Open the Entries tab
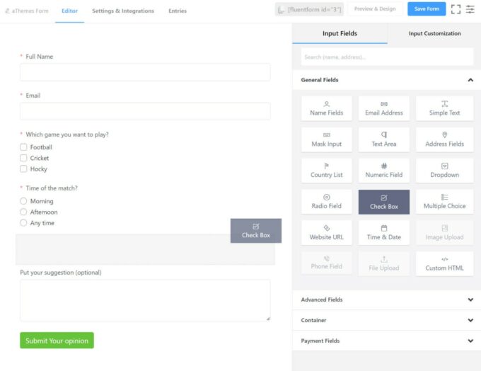This screenshot has height=371, width=481. [x=178, y=11]
